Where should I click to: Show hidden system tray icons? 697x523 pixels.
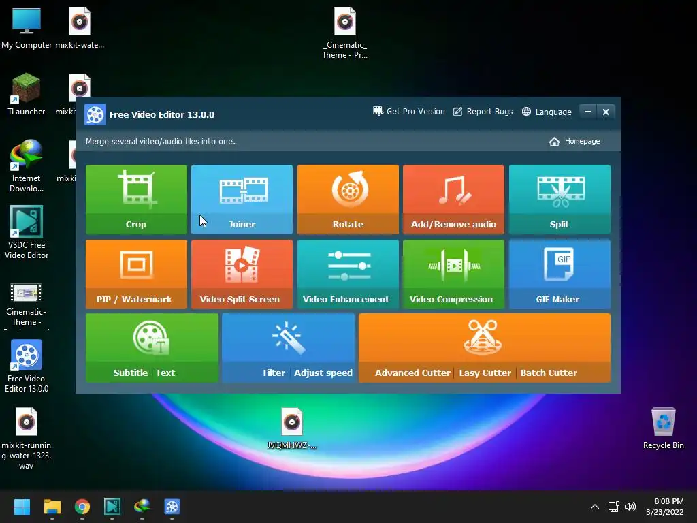click(595, 507)
